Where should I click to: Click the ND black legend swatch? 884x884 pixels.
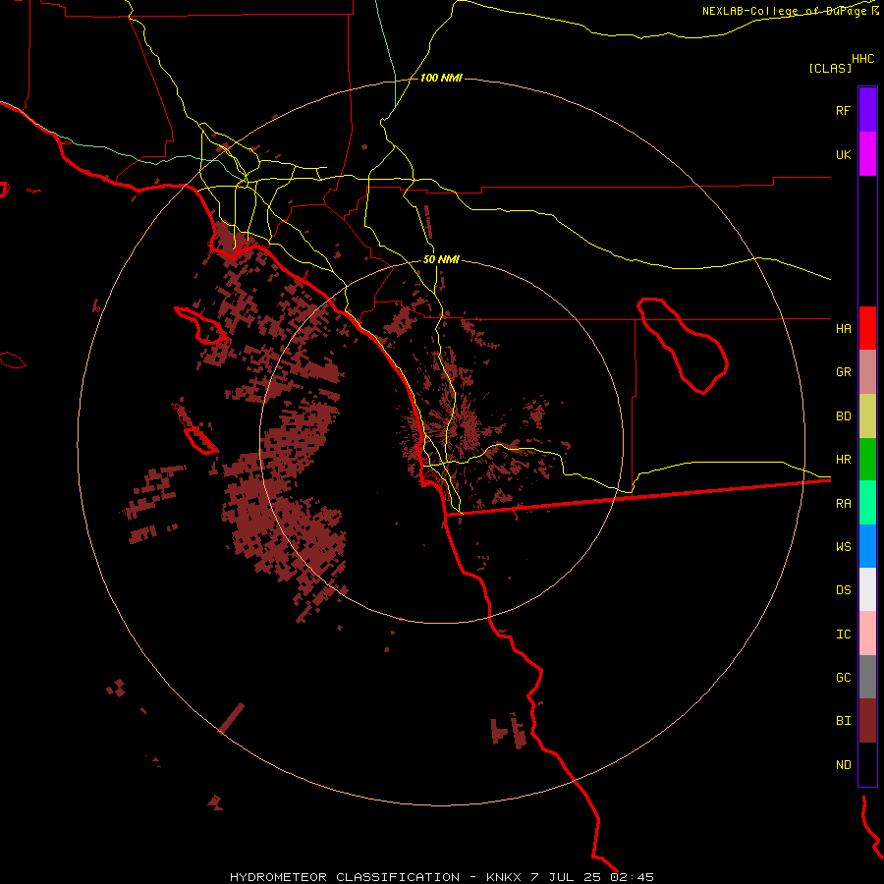click(867, 764)
